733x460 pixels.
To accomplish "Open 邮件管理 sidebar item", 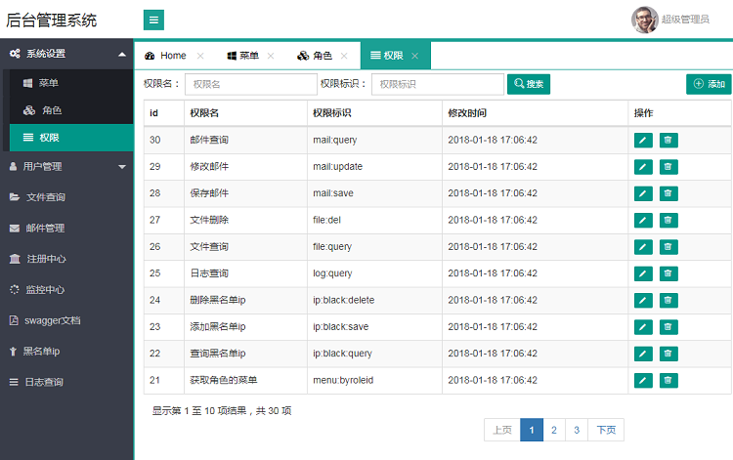I will pos(66,228).
